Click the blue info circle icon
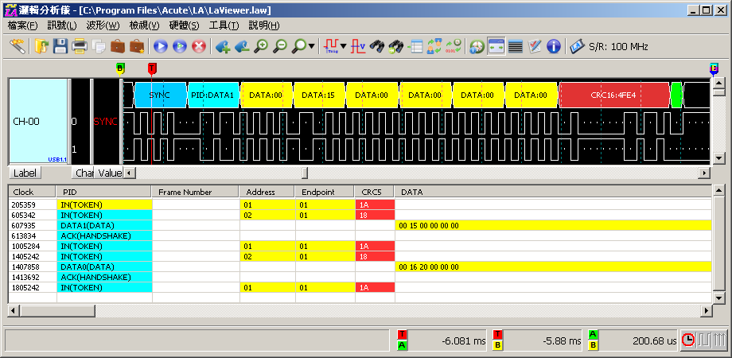The image size is (732, 358). click(554, 46)
